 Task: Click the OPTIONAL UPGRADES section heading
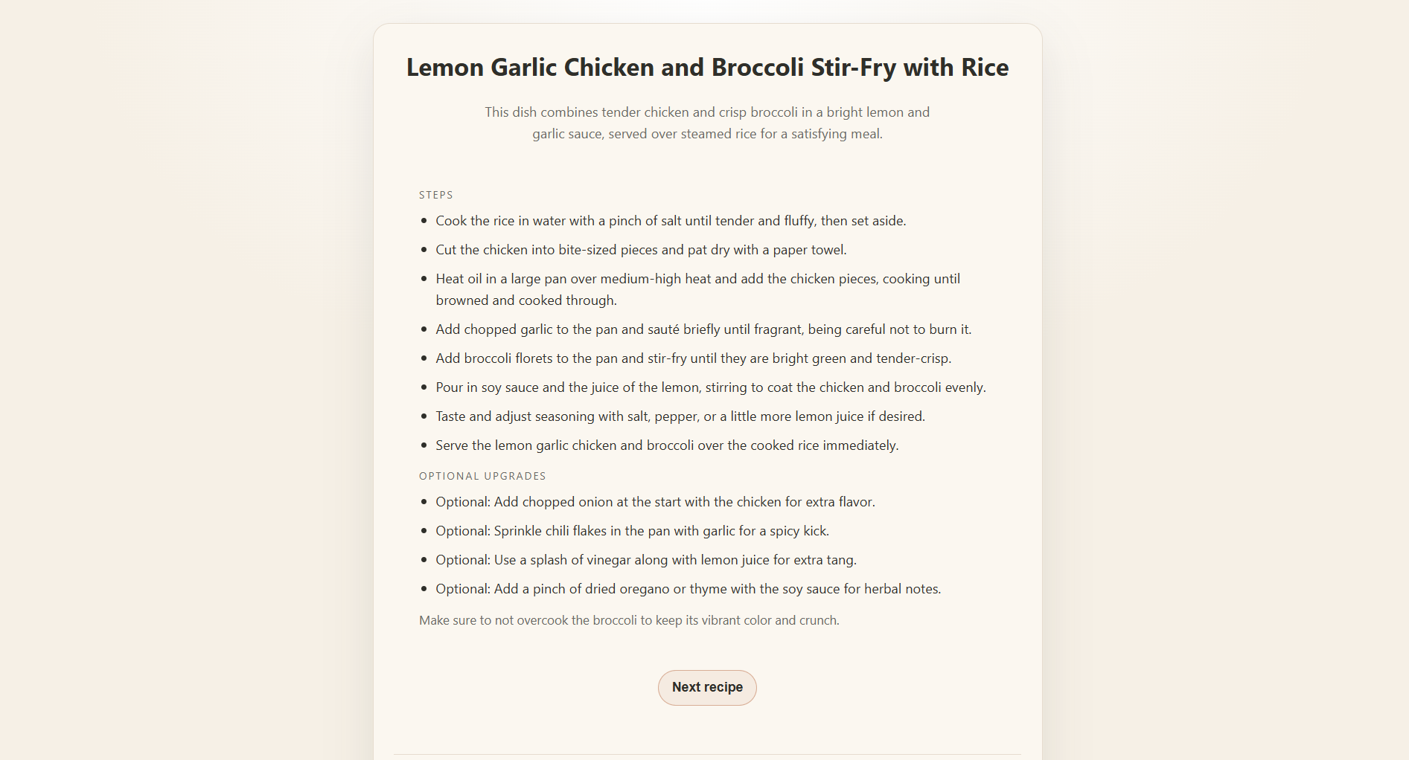tap(482, 476)
